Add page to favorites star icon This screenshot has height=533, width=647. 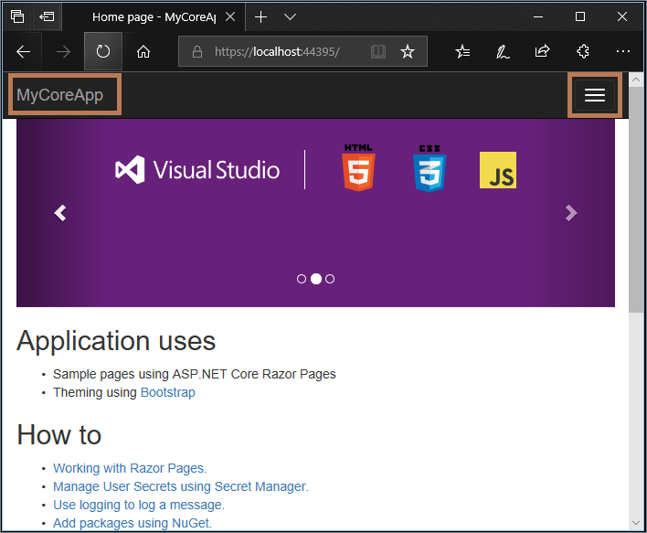click(408, 52)
